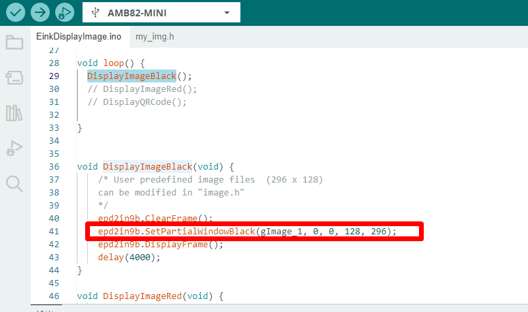The width and height of the screenshot is (528, 312).
Task: Open the AMB82-MINI board selector dropdown
Action: [x=161, y=12]
